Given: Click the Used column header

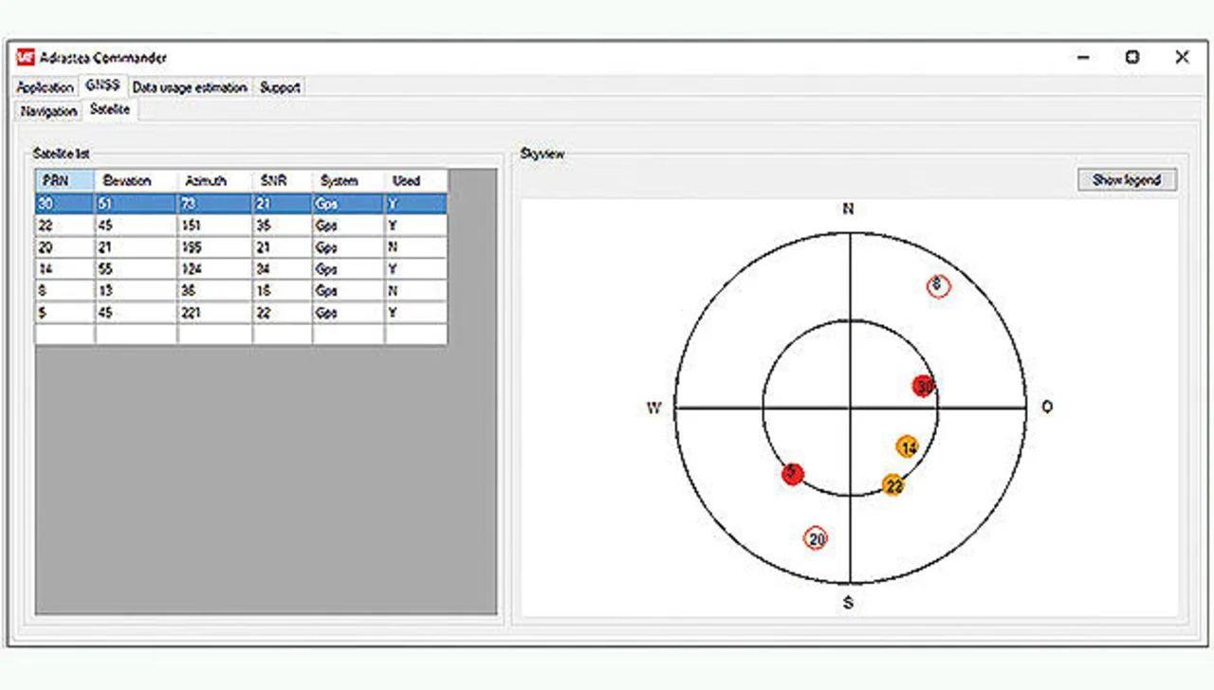Looking at the screenshot, I should click(414, 180).
